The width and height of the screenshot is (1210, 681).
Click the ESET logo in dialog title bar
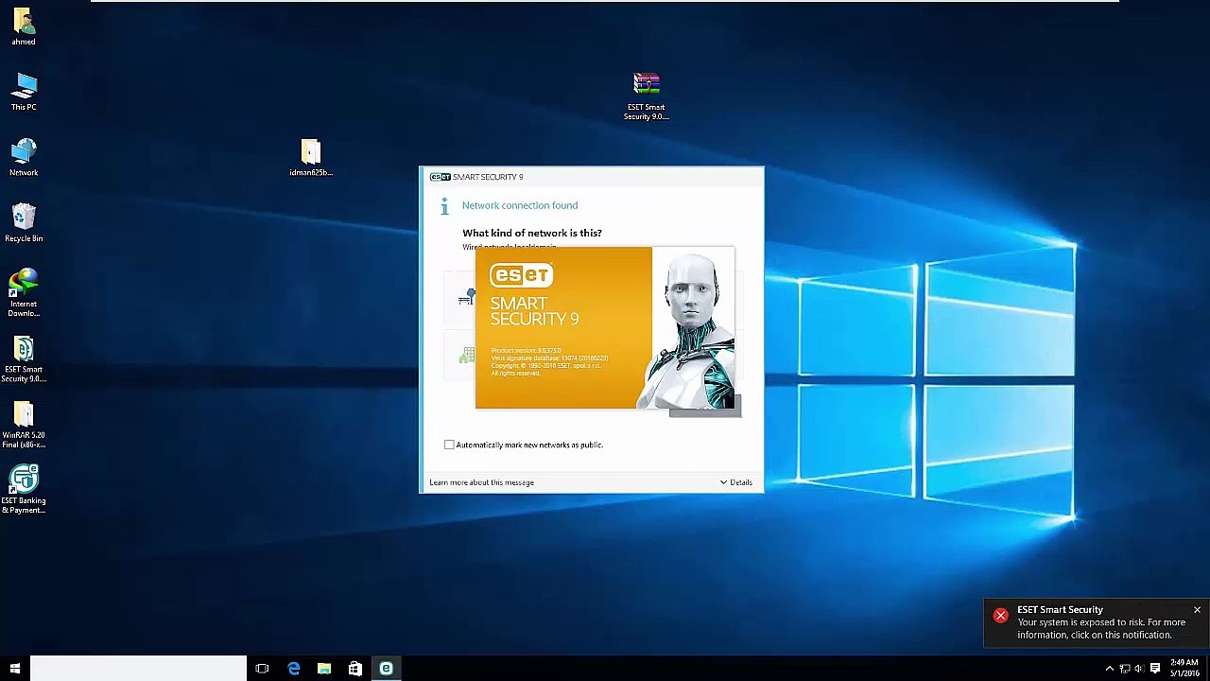pyautogui.click(x=440, y=177)
